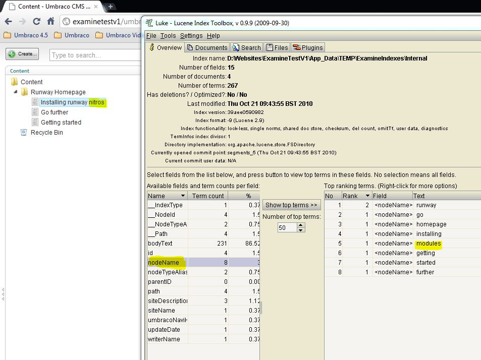This screenshot has height=360, width=481.
Task: Switch to the Plugins tab
Action: tap(308, 47)
